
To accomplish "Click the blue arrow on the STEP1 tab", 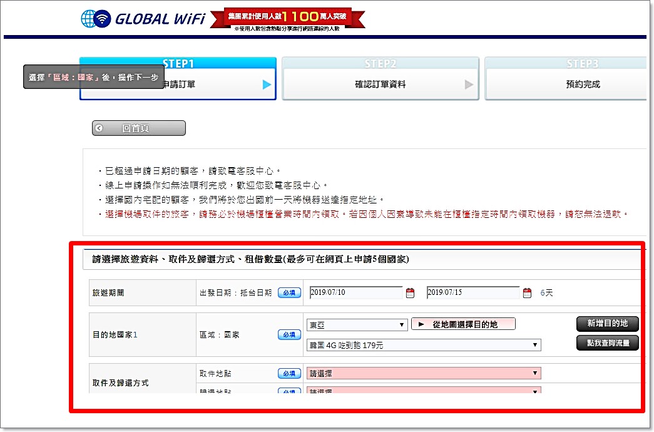I will pos(267,85).
